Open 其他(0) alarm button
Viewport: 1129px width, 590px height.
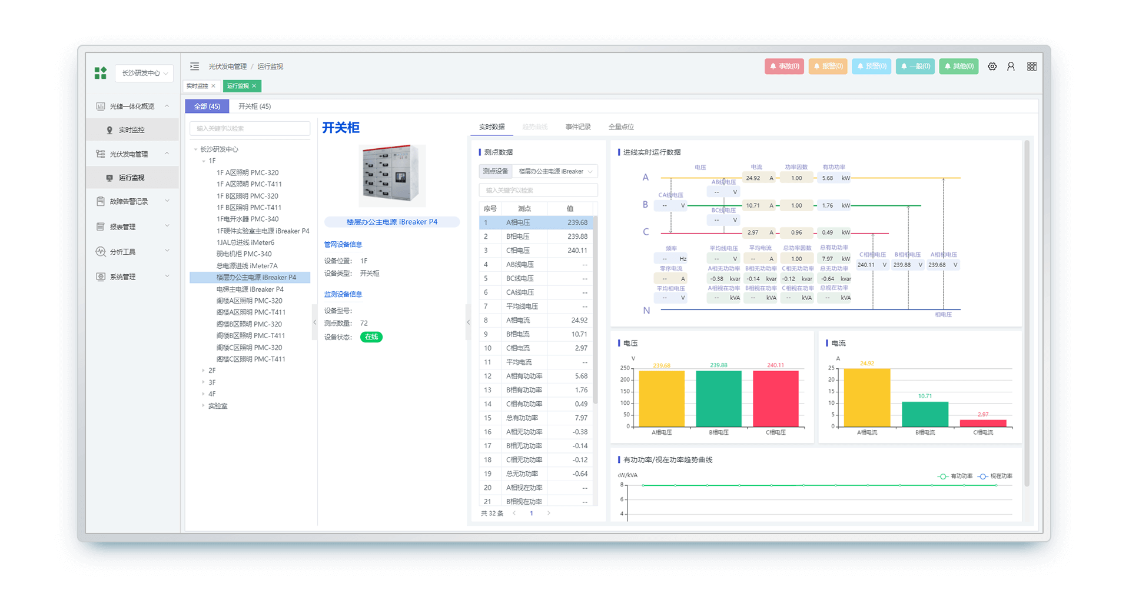tap(959, 66)
